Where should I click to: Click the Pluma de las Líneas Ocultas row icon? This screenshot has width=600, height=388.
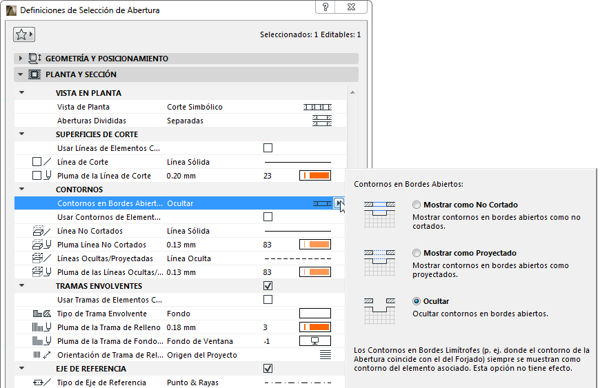(x=41, y=272)
